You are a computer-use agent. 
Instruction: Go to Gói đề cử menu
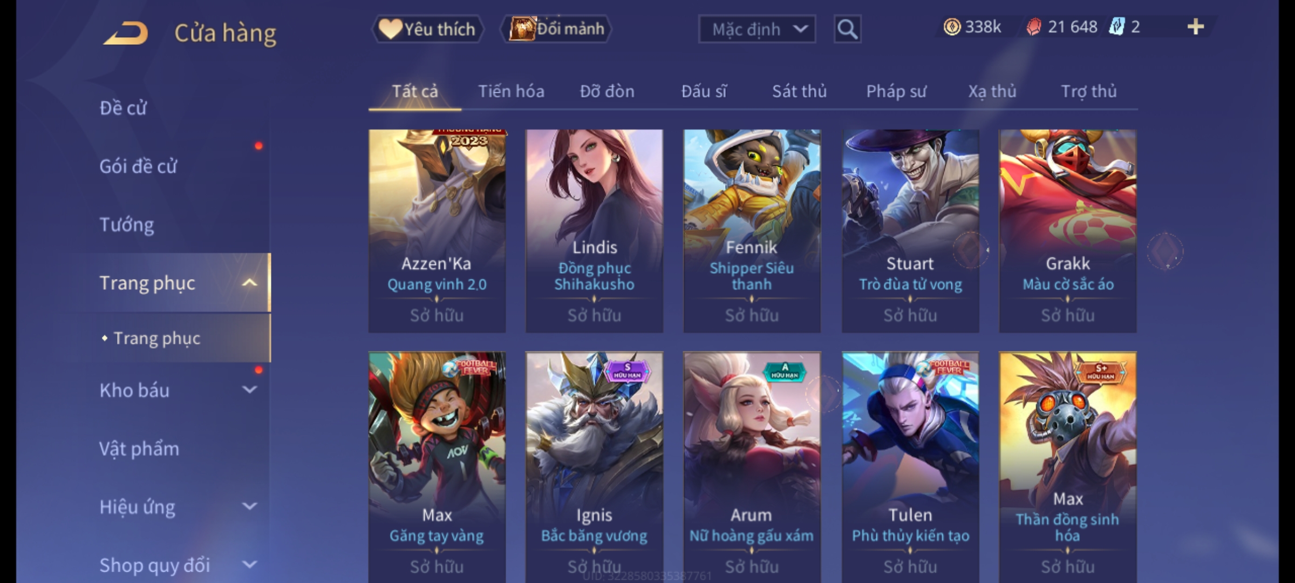(x=138, y=166)
